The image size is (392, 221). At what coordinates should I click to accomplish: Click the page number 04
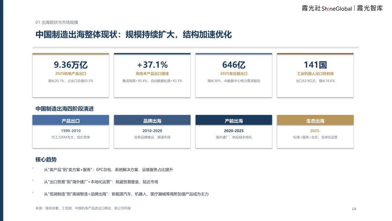(354, 209)
